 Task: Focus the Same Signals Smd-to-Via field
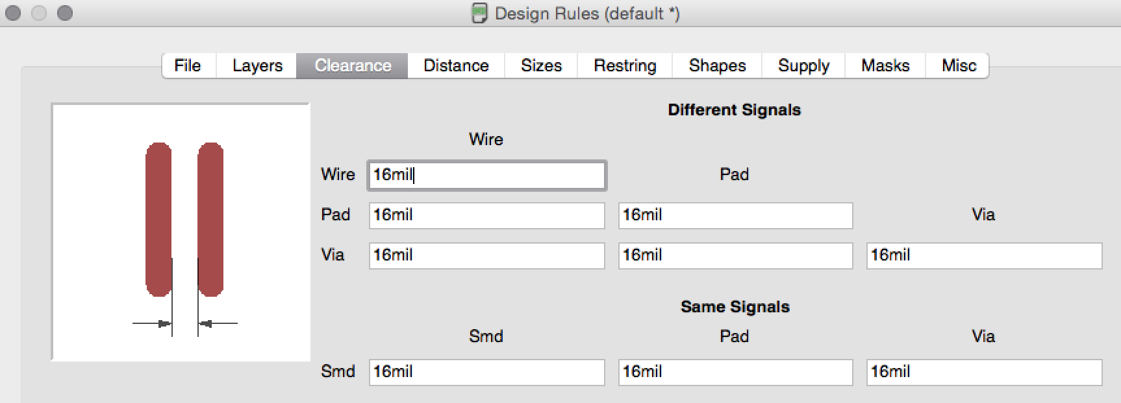[x=984, y=372]
